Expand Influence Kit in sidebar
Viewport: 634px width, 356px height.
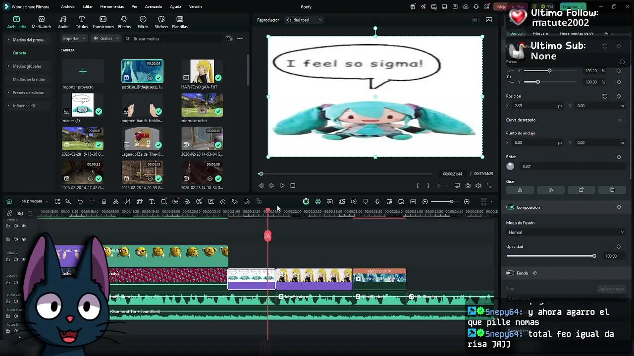pos(8,106)
